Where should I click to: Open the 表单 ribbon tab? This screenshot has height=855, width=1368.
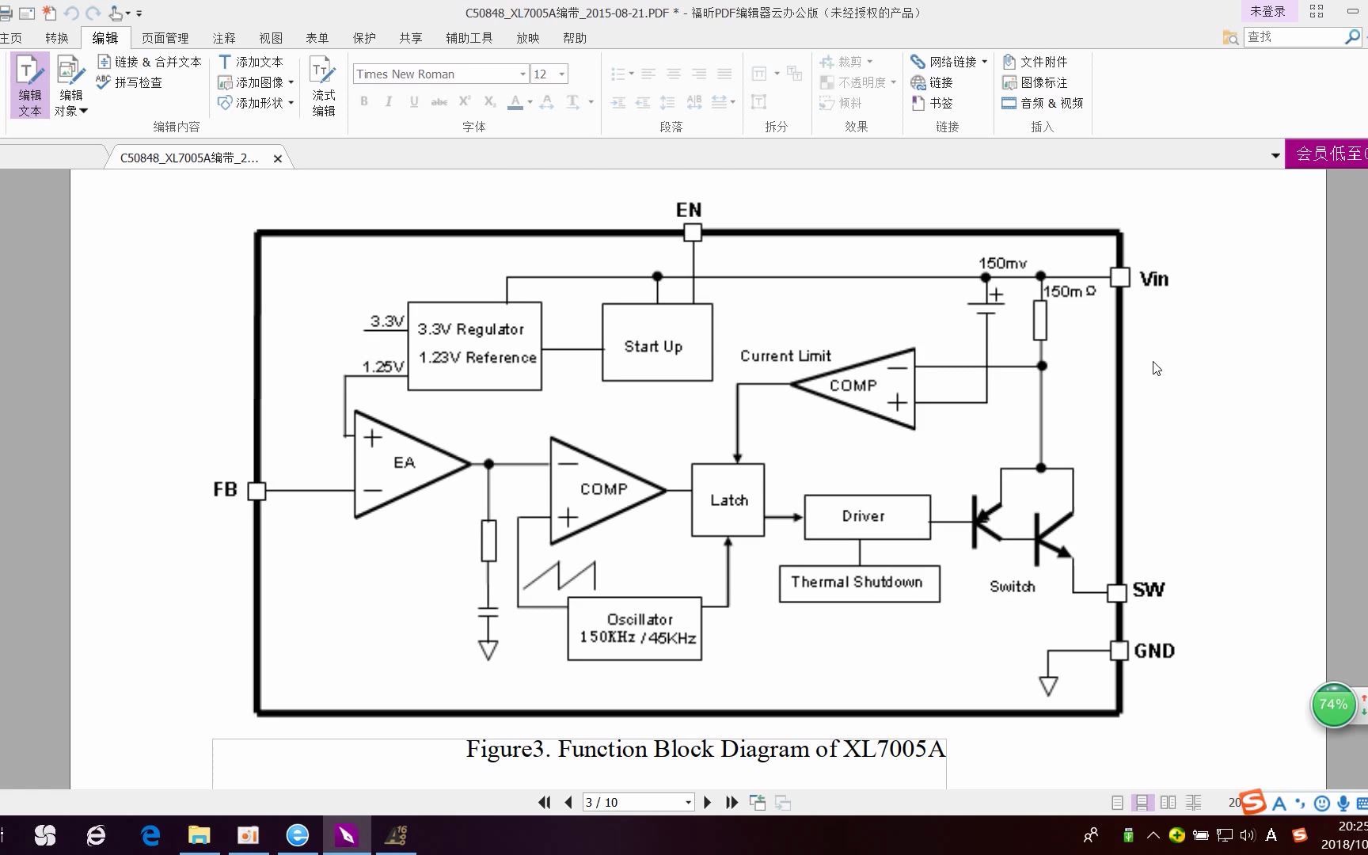click(x=317, y=38)
